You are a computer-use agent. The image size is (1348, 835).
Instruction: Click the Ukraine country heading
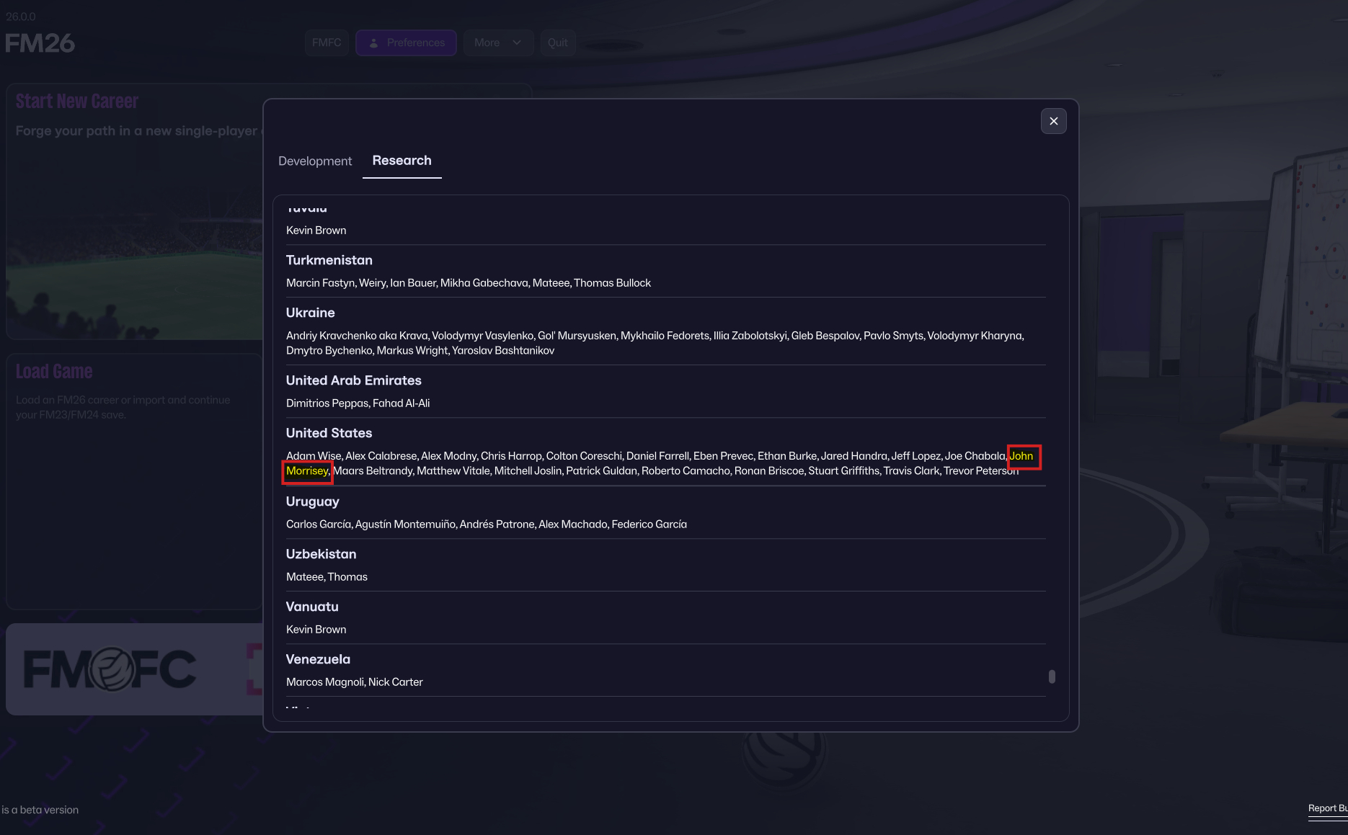310,313
